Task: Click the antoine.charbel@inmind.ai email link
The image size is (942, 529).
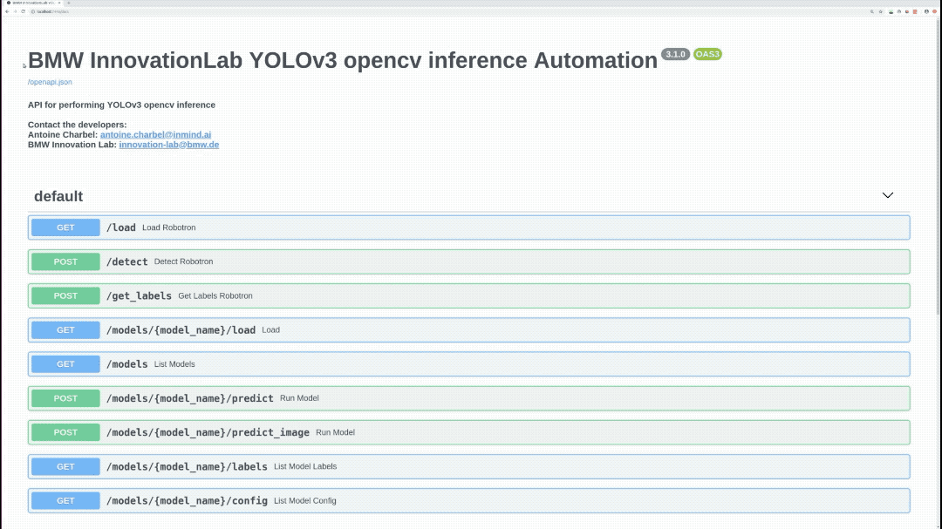Action: point(155,135)
